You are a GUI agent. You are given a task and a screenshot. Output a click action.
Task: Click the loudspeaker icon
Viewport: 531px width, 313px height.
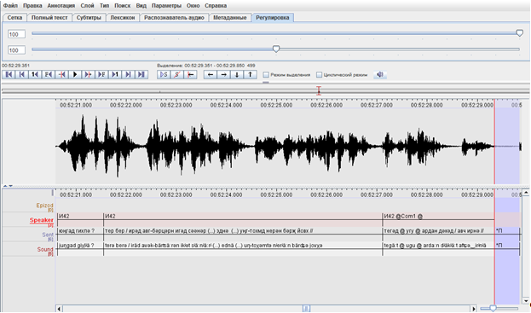[380, 74]
